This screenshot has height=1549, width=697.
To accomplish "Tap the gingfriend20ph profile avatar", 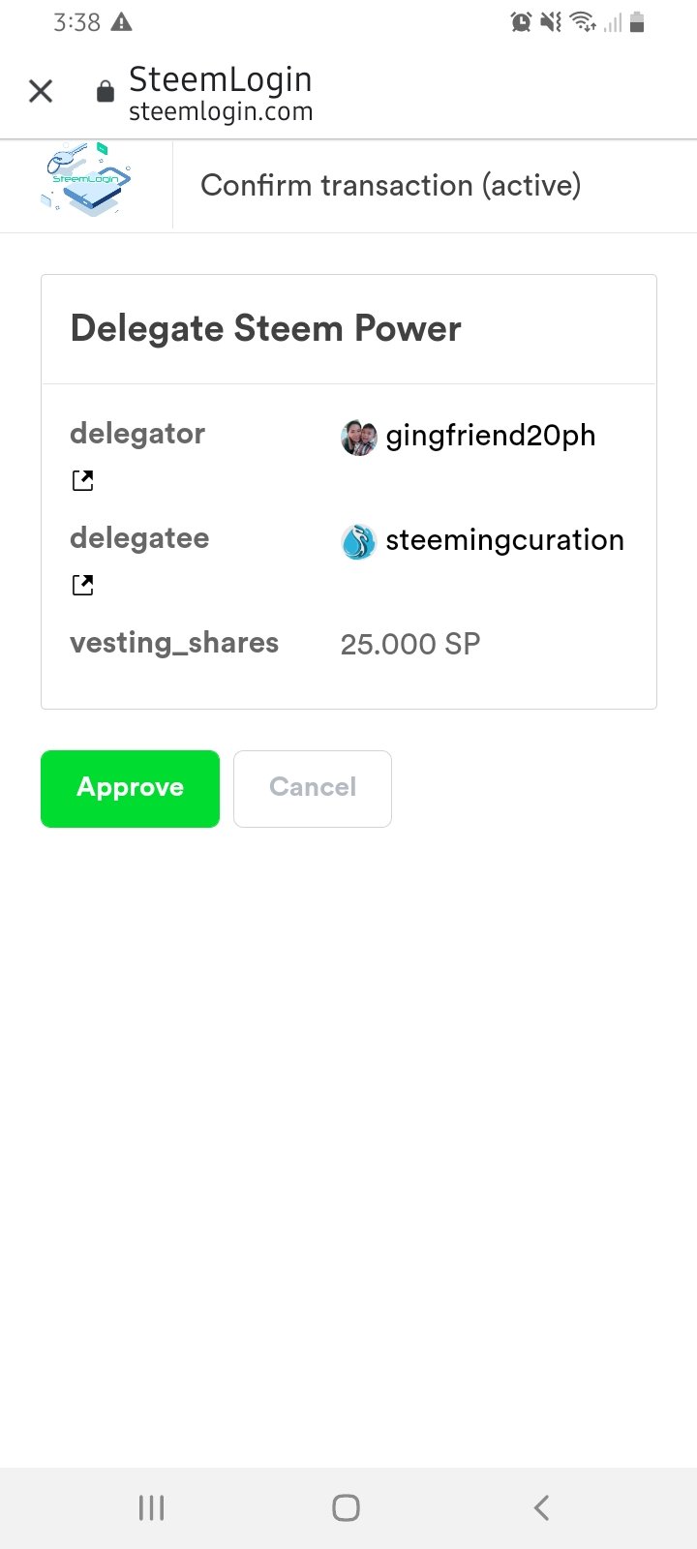I will [x=358, y=438].
